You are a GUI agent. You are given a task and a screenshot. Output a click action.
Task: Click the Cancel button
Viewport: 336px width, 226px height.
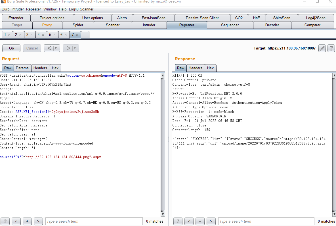(x=32, y=48)
